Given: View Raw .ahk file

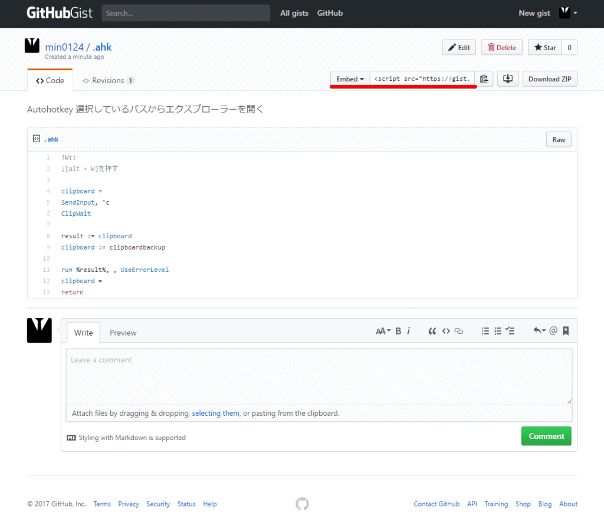Looking at the screenshot, I should click(x=559, y=139).
